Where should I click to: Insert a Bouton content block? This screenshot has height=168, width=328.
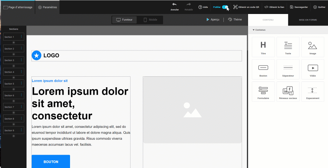click(263, 69)
